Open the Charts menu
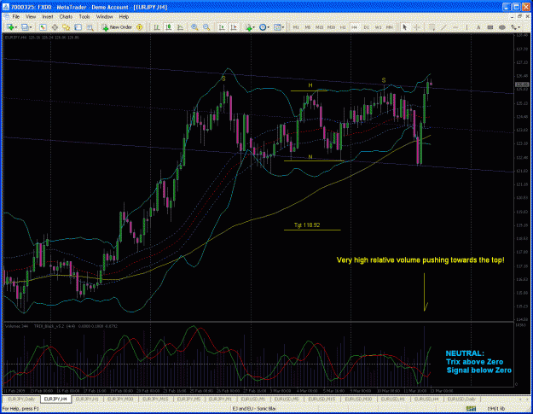 [66, 17]
